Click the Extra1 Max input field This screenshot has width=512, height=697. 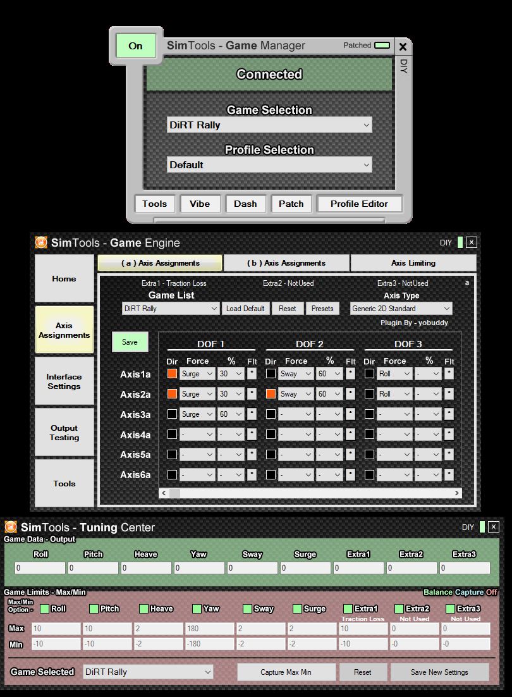tap(363, 629)
